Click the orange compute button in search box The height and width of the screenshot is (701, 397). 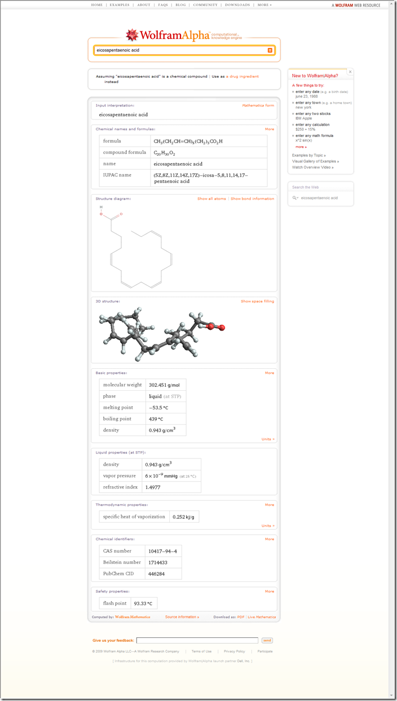[270, 50]
